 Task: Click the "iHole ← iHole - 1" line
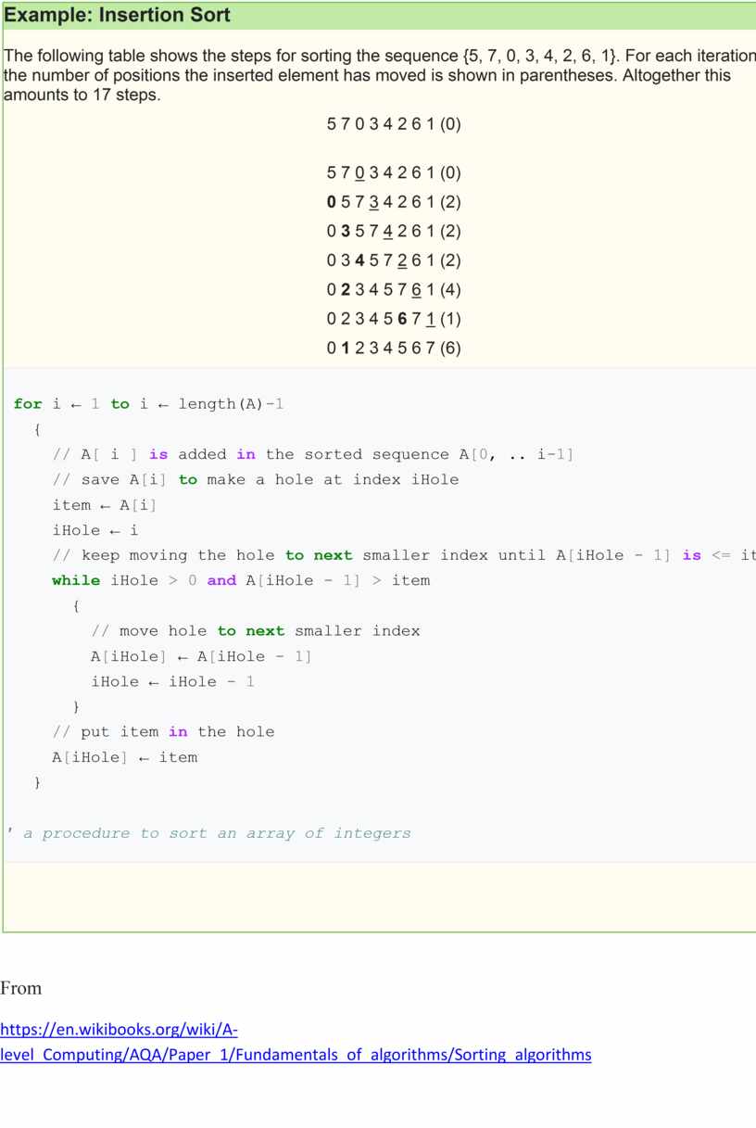point(172,681)
